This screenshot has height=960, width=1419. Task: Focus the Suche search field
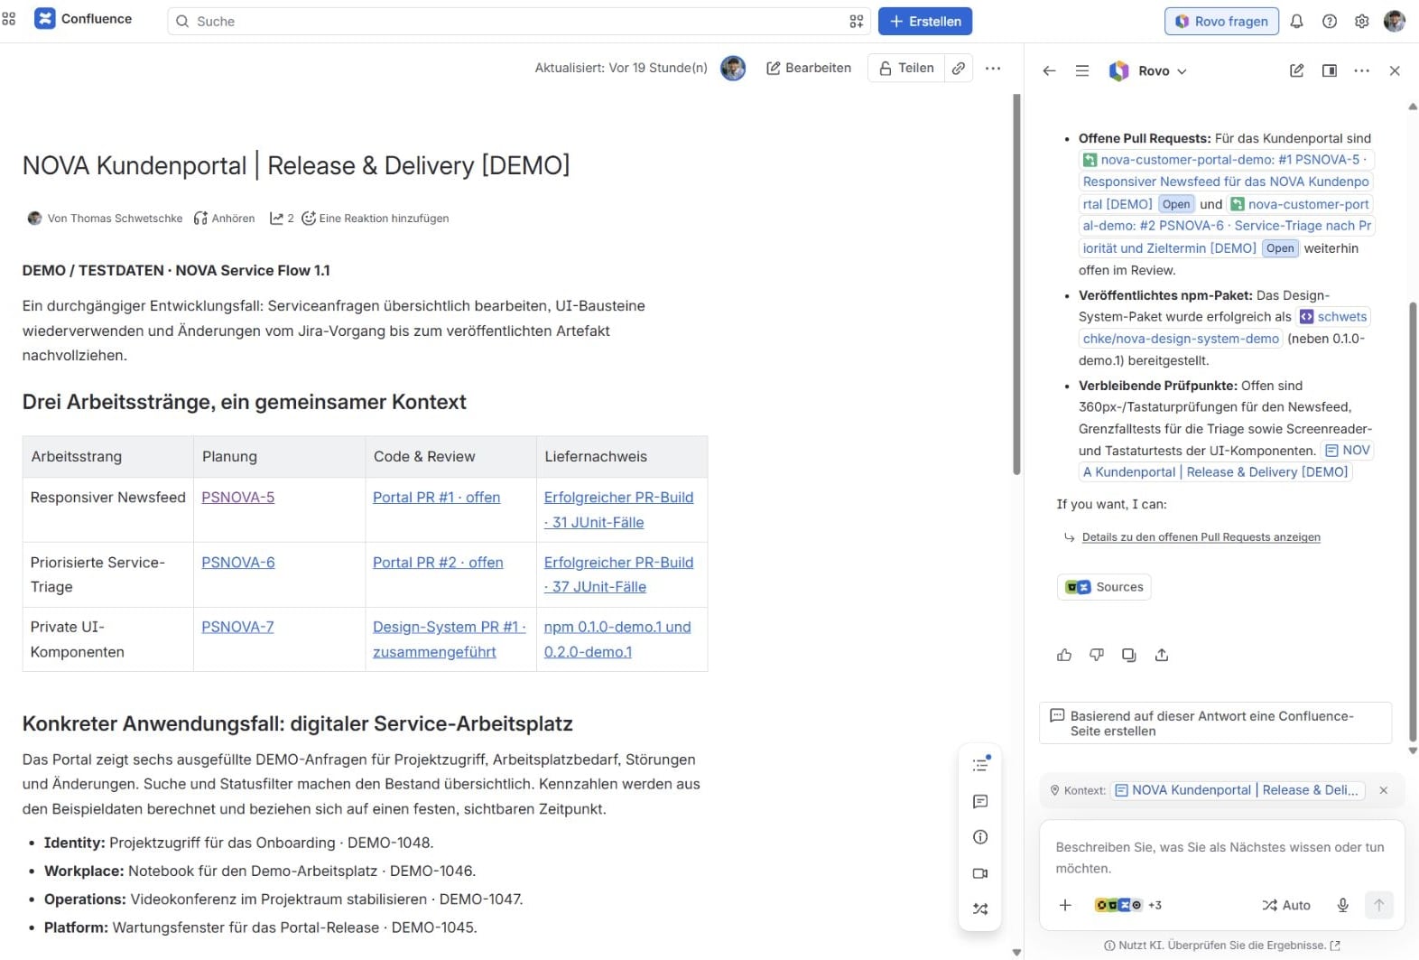point(519,21)
